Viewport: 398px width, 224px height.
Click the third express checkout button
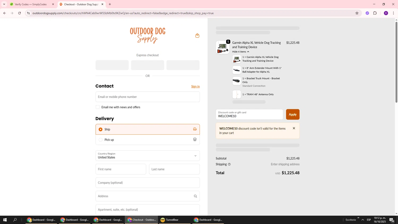pyautogui.click(x=183, y=65)
